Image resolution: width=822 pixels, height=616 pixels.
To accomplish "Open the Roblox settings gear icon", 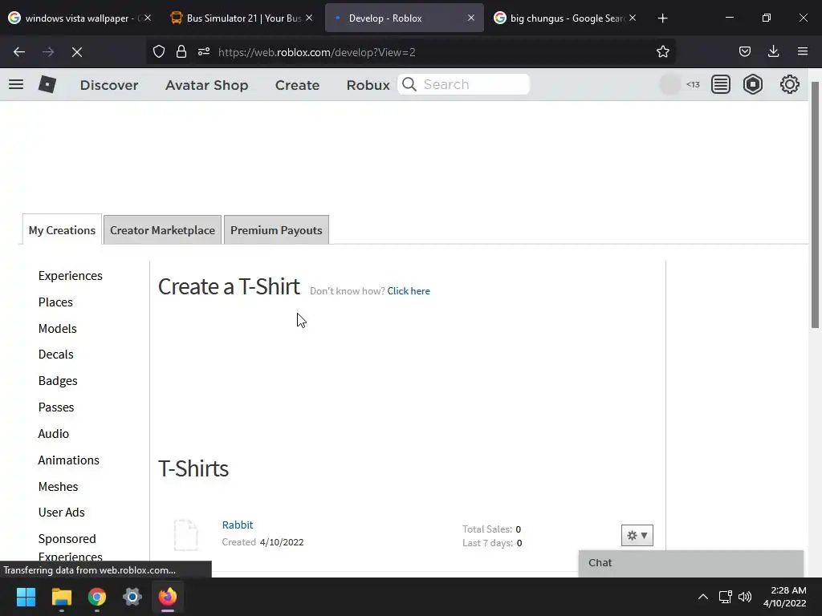I will (x=790, y=84).
